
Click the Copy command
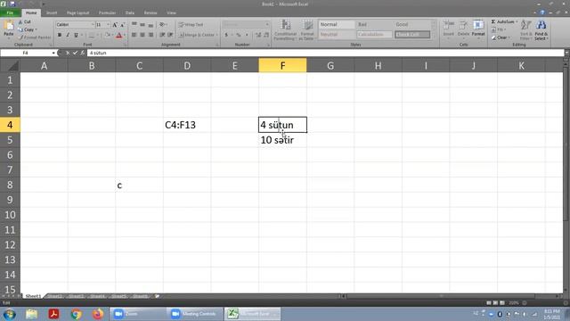click(27, 29)
